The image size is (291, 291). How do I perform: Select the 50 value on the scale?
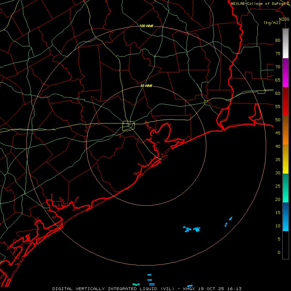(278, 120)
